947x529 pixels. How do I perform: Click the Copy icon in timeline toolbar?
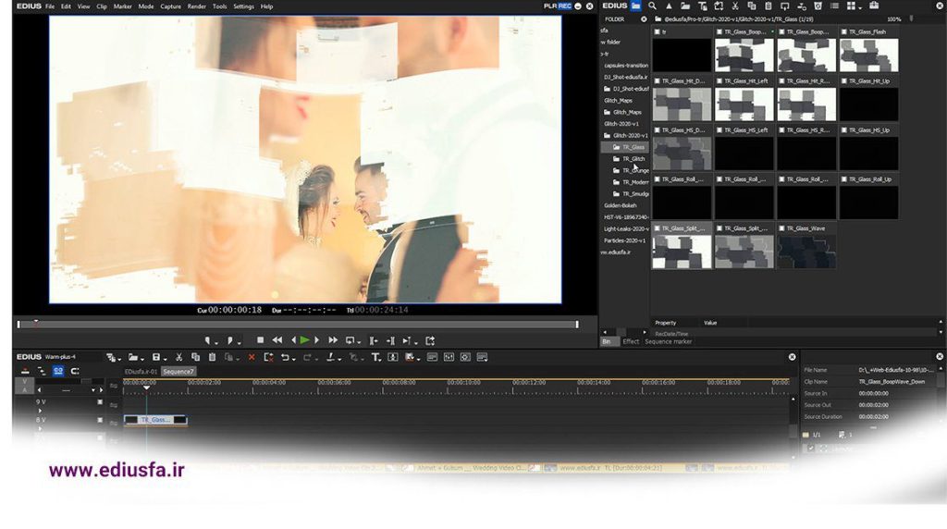pos(195,358)
